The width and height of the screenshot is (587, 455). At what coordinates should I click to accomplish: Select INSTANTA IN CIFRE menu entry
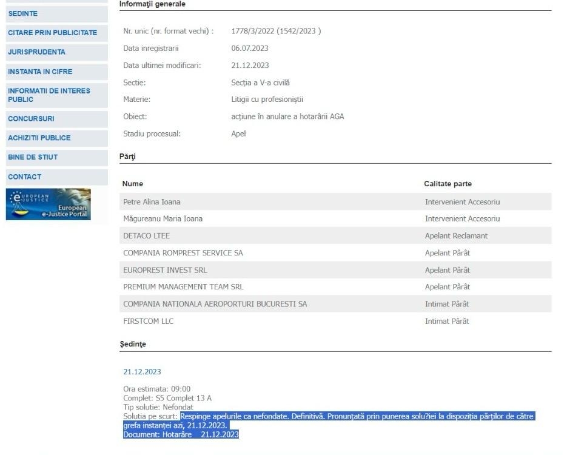click(40, 72)
